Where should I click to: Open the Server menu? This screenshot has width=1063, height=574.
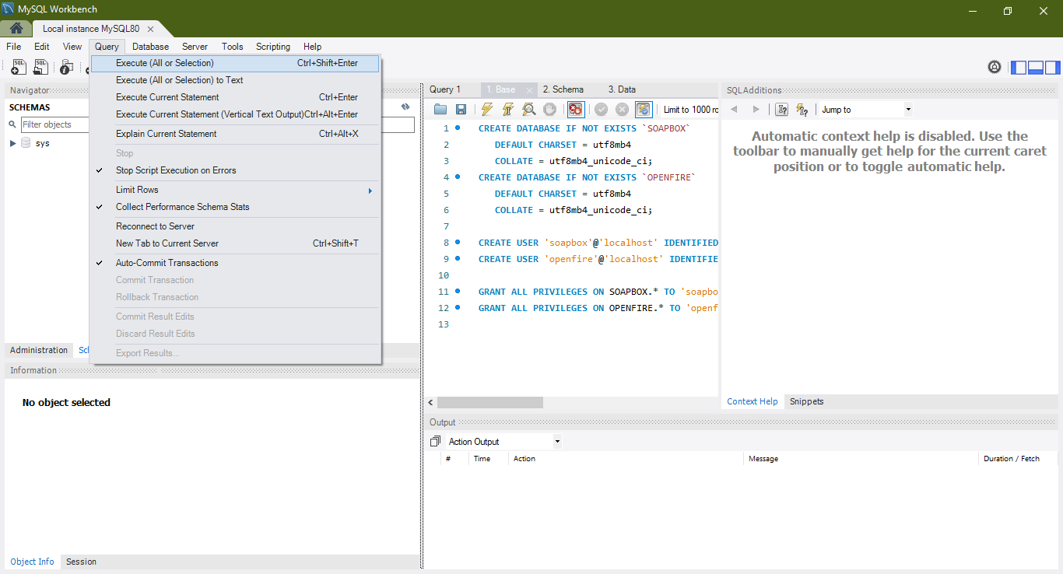[195, 47]
